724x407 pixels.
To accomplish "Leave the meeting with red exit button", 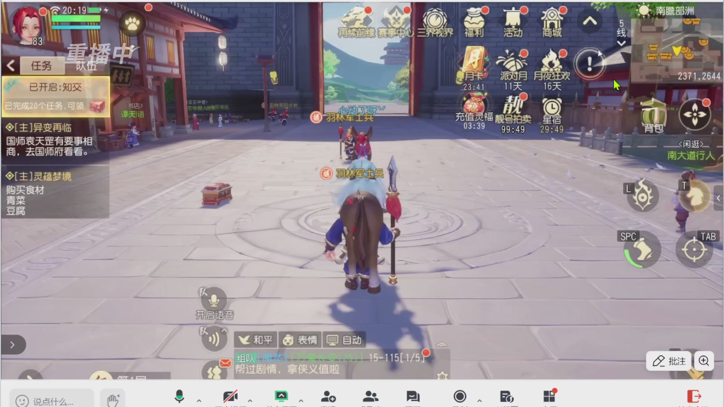I will click(694, 396).
